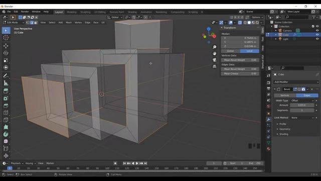321x181 pixels.
Task: Switch to Edge select mode
Action: click(32, 23)
